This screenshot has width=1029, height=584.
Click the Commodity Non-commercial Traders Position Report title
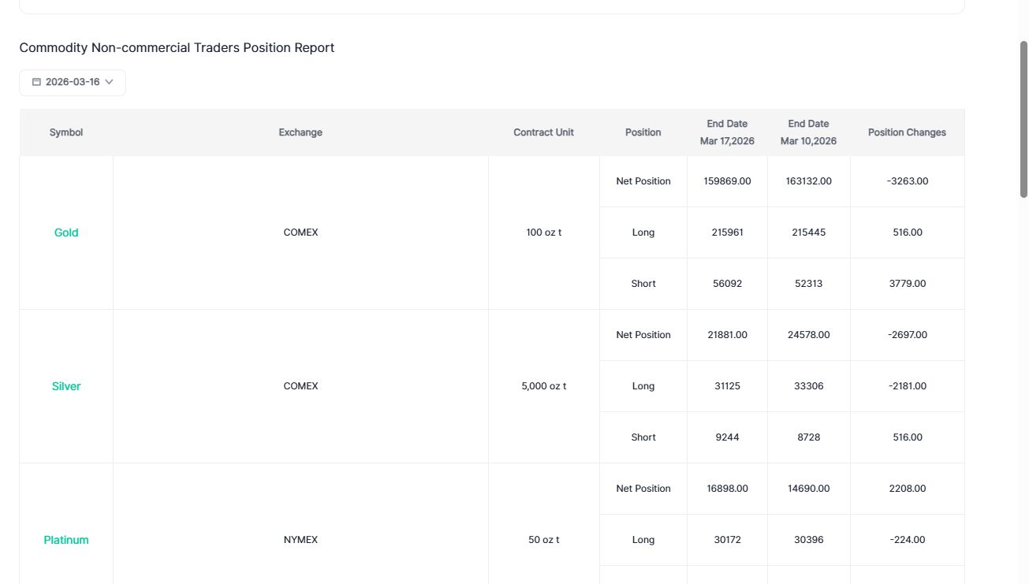[177, 48]
